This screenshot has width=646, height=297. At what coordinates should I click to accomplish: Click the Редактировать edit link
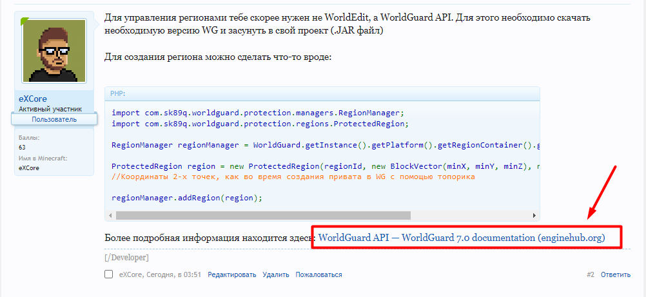click(x=231, y=274)
